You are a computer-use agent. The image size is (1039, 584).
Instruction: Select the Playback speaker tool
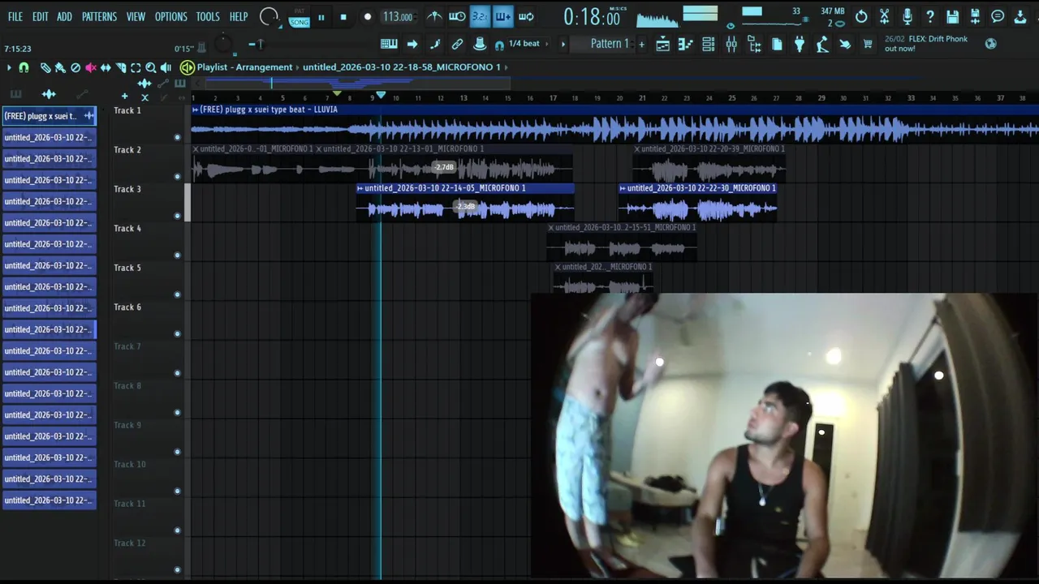tap(166, 68)
